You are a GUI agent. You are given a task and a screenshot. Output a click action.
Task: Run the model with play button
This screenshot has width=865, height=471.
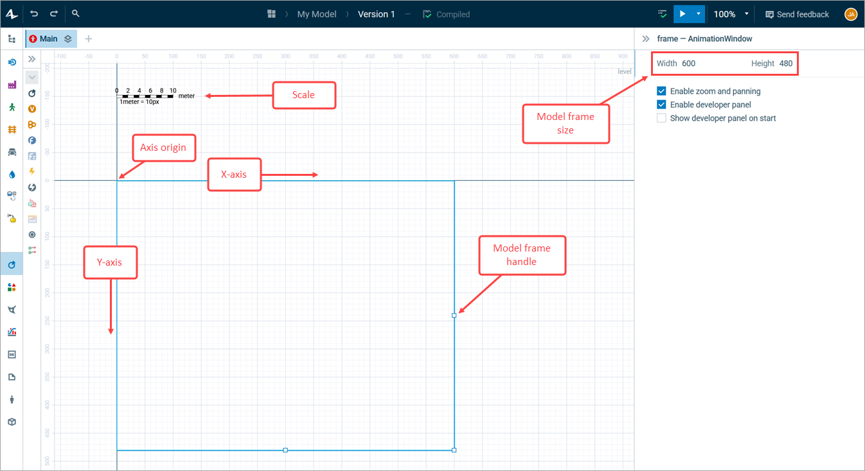[x=682, y=13]
